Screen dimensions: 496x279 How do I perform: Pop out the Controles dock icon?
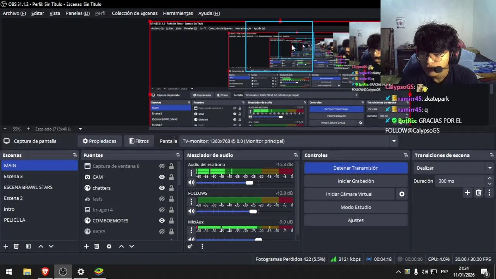coord(406,155)
